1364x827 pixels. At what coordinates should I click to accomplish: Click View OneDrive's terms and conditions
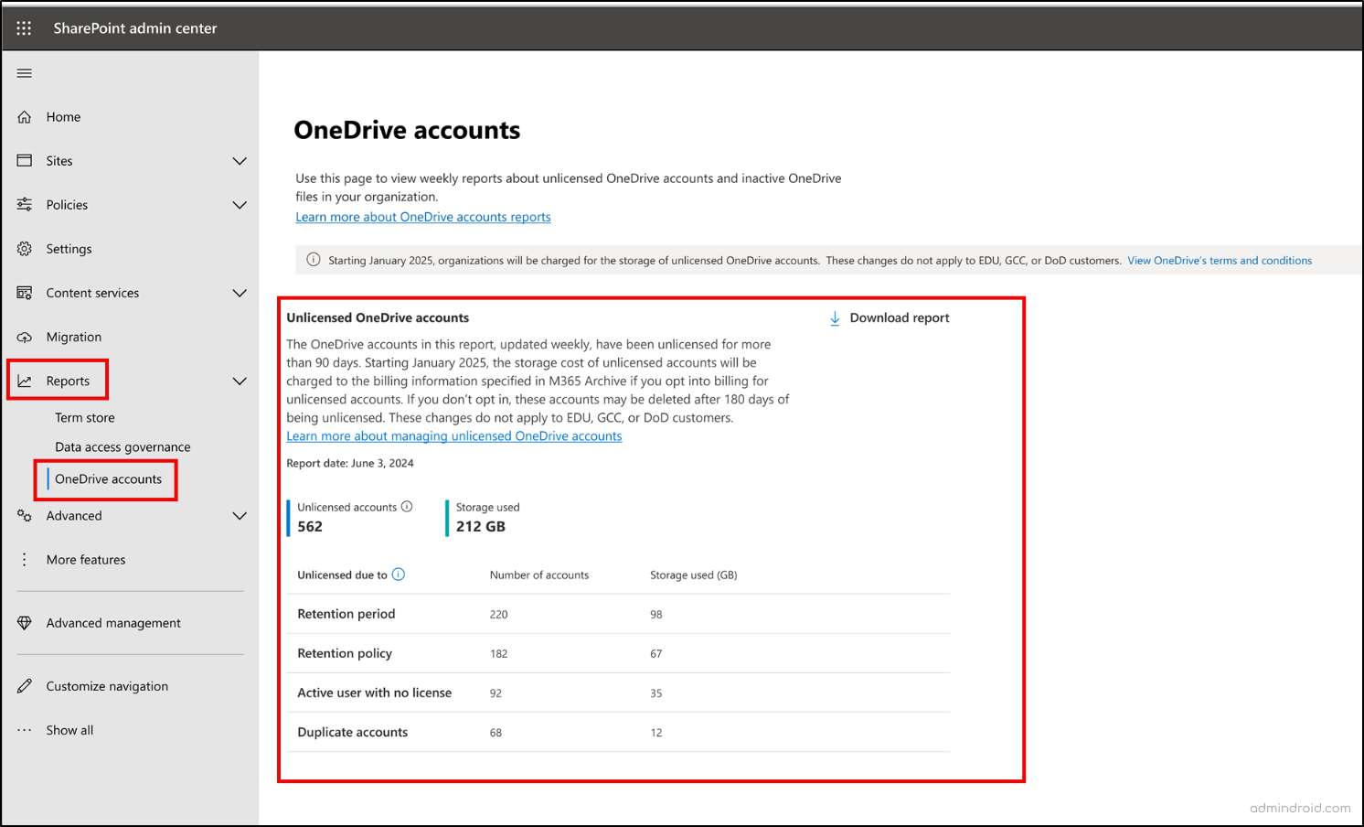pos(1220,260)
